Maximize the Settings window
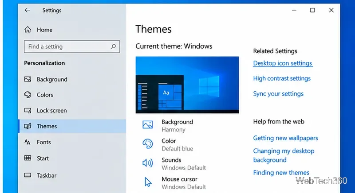The image size is (355, 193). click(x=312, y=10)
